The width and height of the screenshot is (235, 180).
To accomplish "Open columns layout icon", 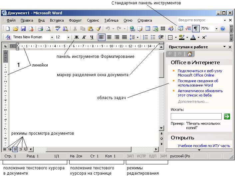I will pos(163,29).
